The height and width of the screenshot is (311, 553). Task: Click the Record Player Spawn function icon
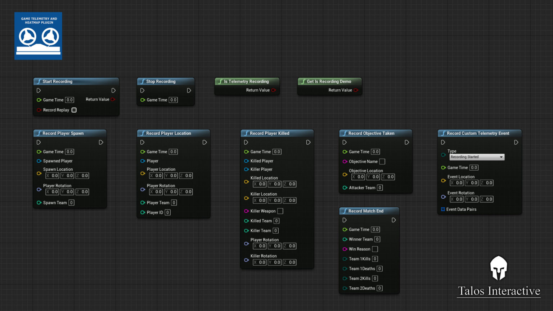(x=39, y=133)
